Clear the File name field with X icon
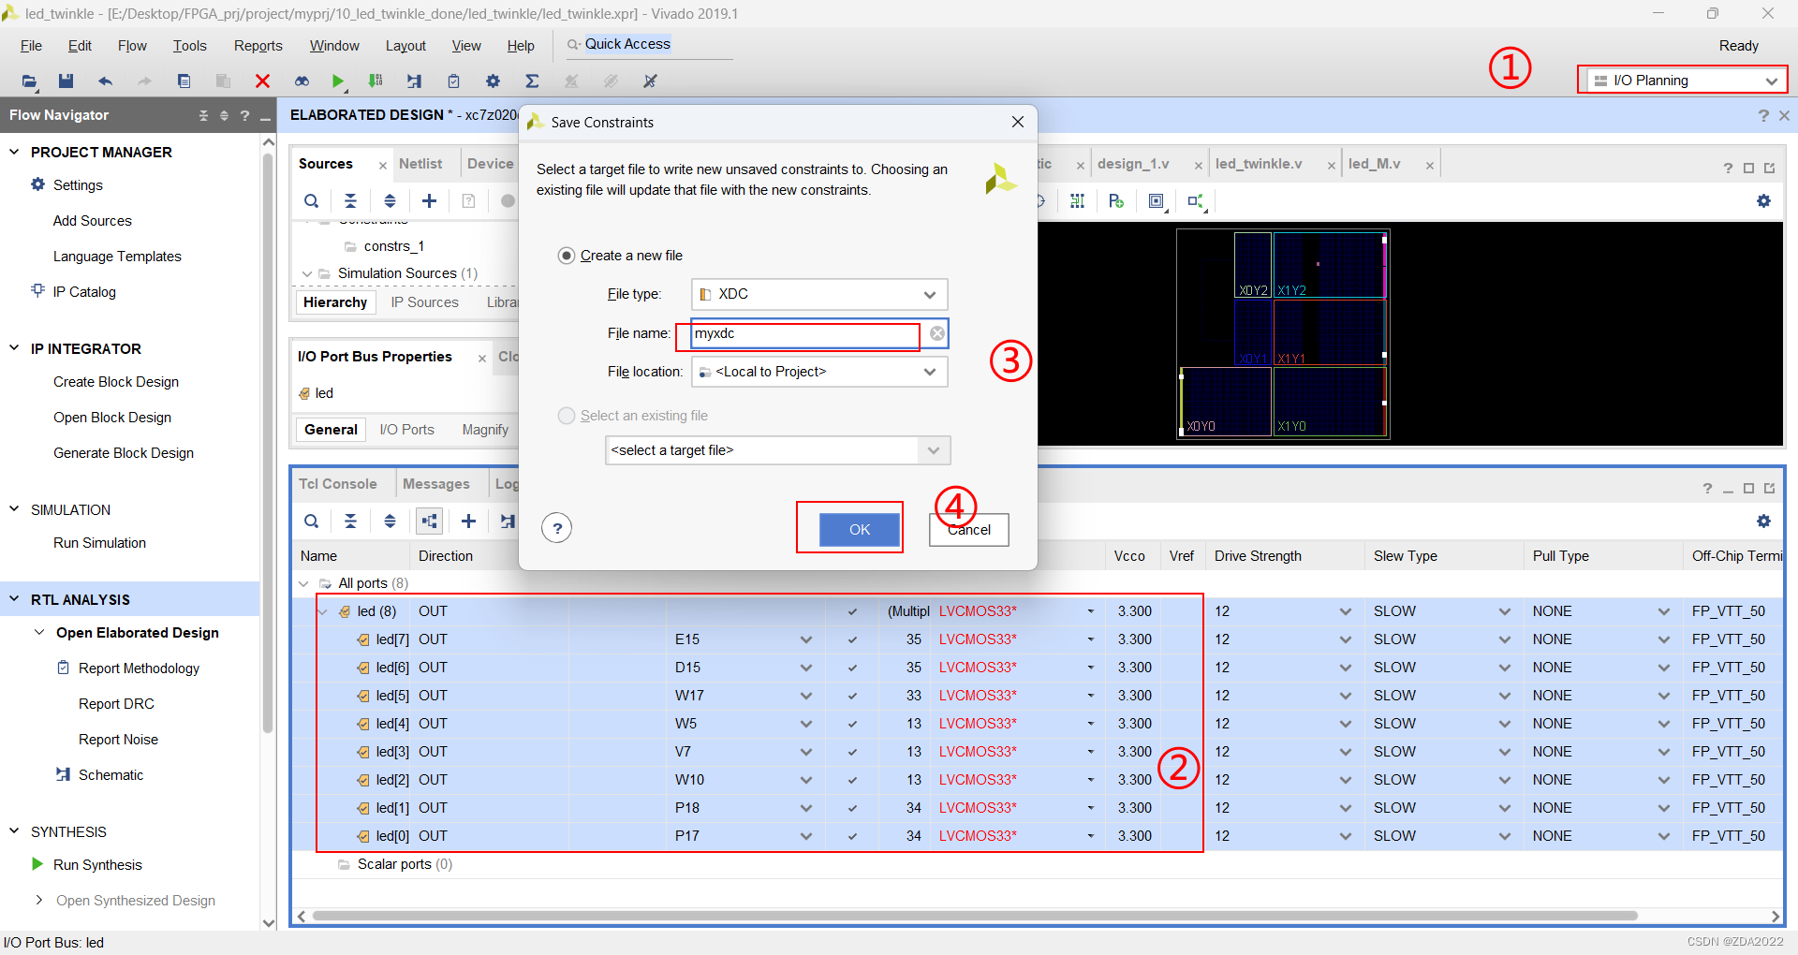 coord(936,333)
